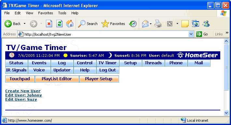This screenshot has width=231, height=125.
Task: Open the IR Signals button
Action: [x=16, y=70]
